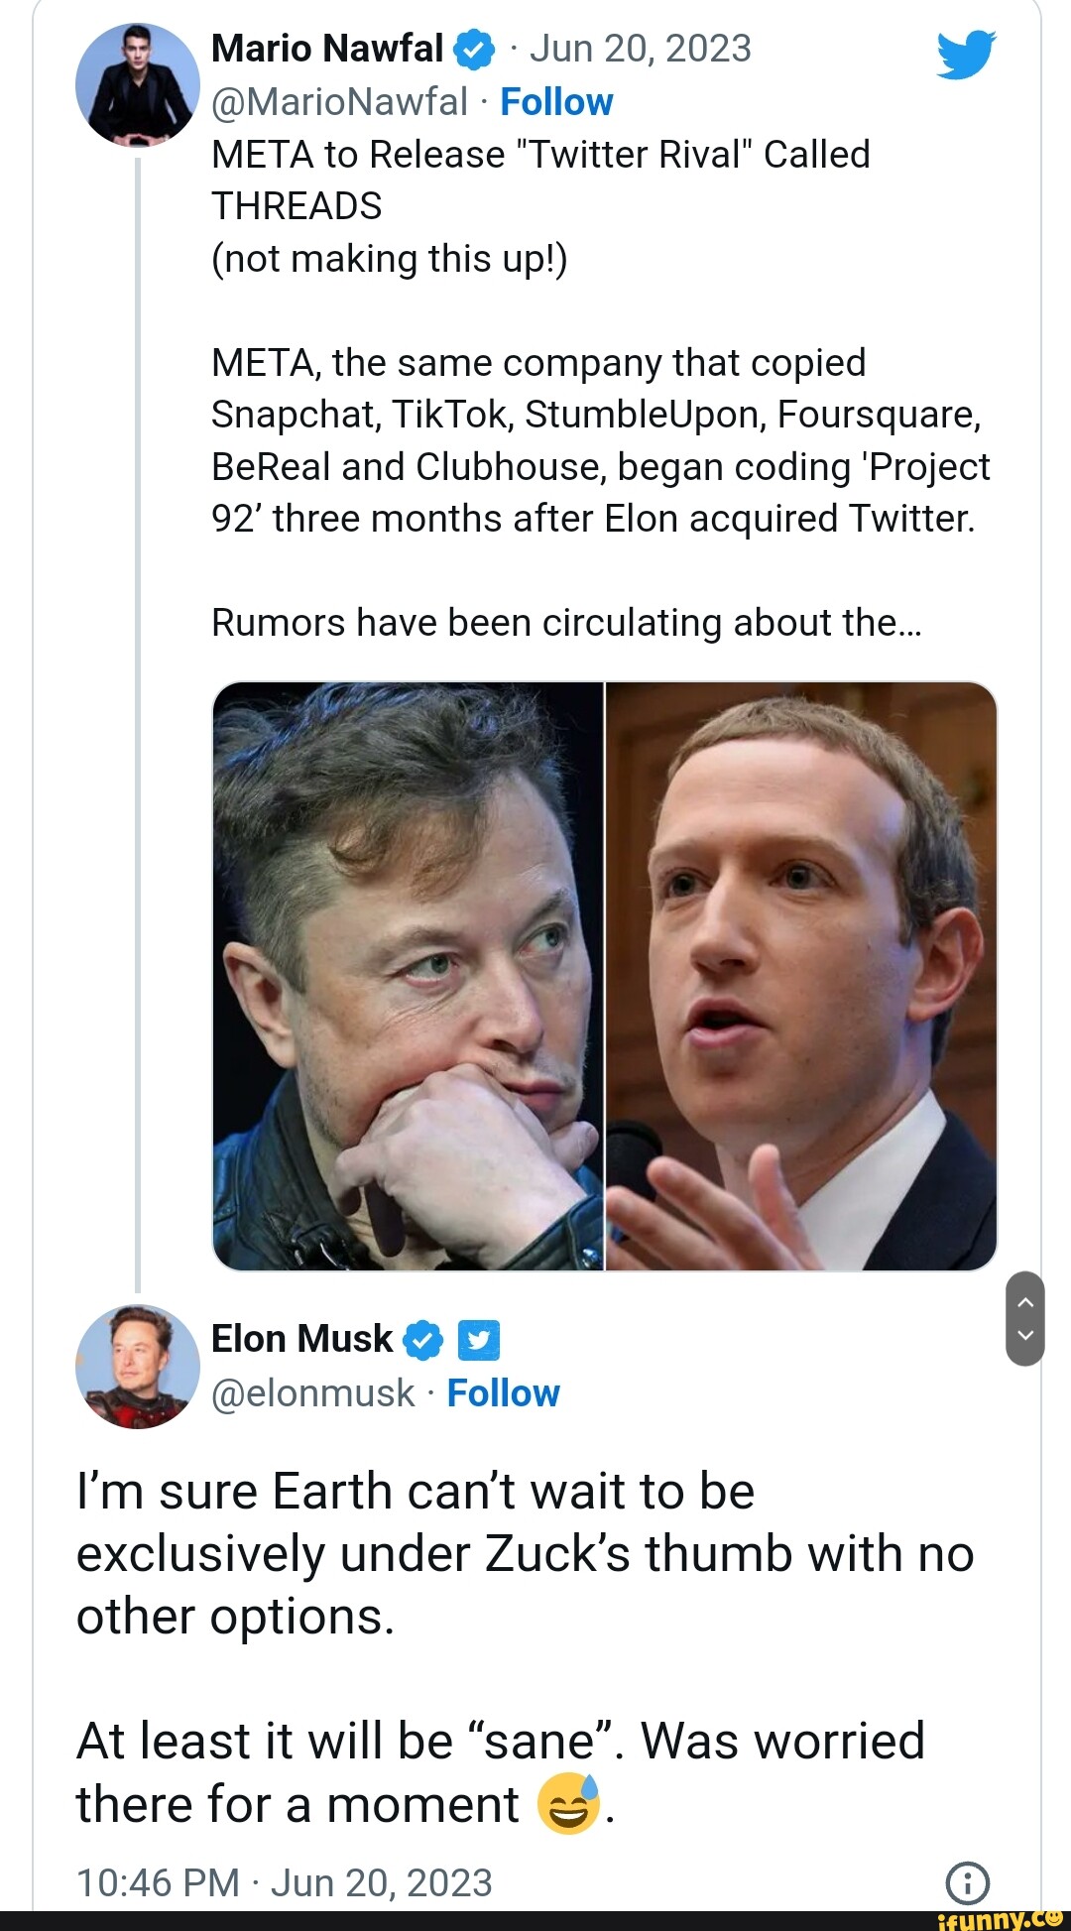
Task: Click Mario Nawfal's profile picture
Action: [137, 86]
